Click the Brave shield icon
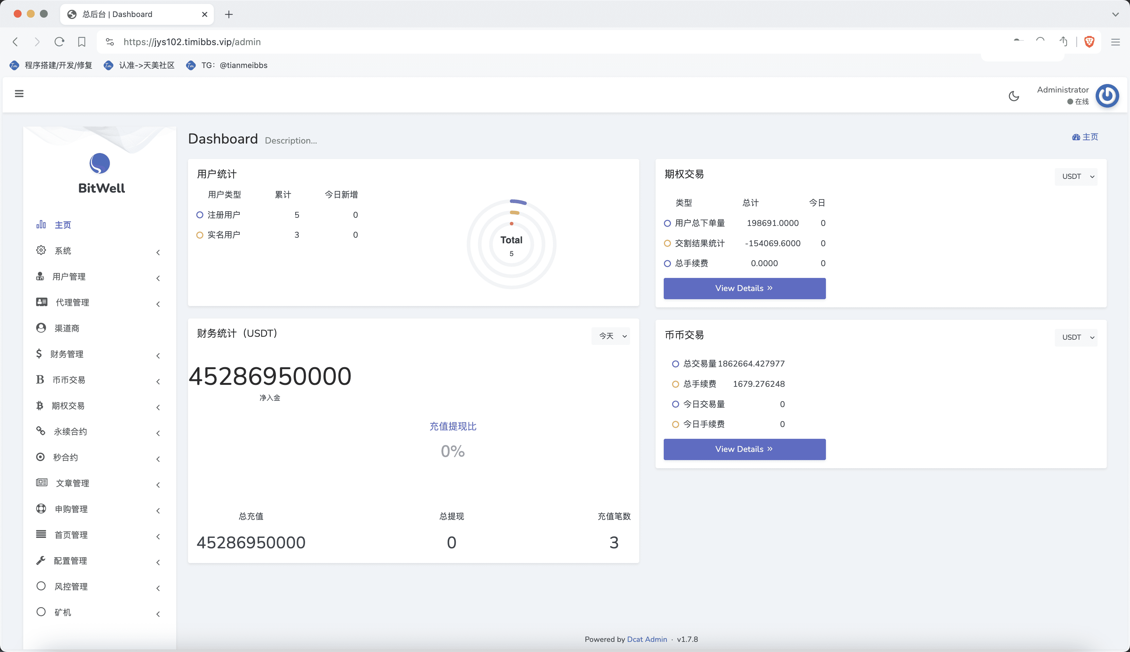1130x652 pixels. 1089,42
